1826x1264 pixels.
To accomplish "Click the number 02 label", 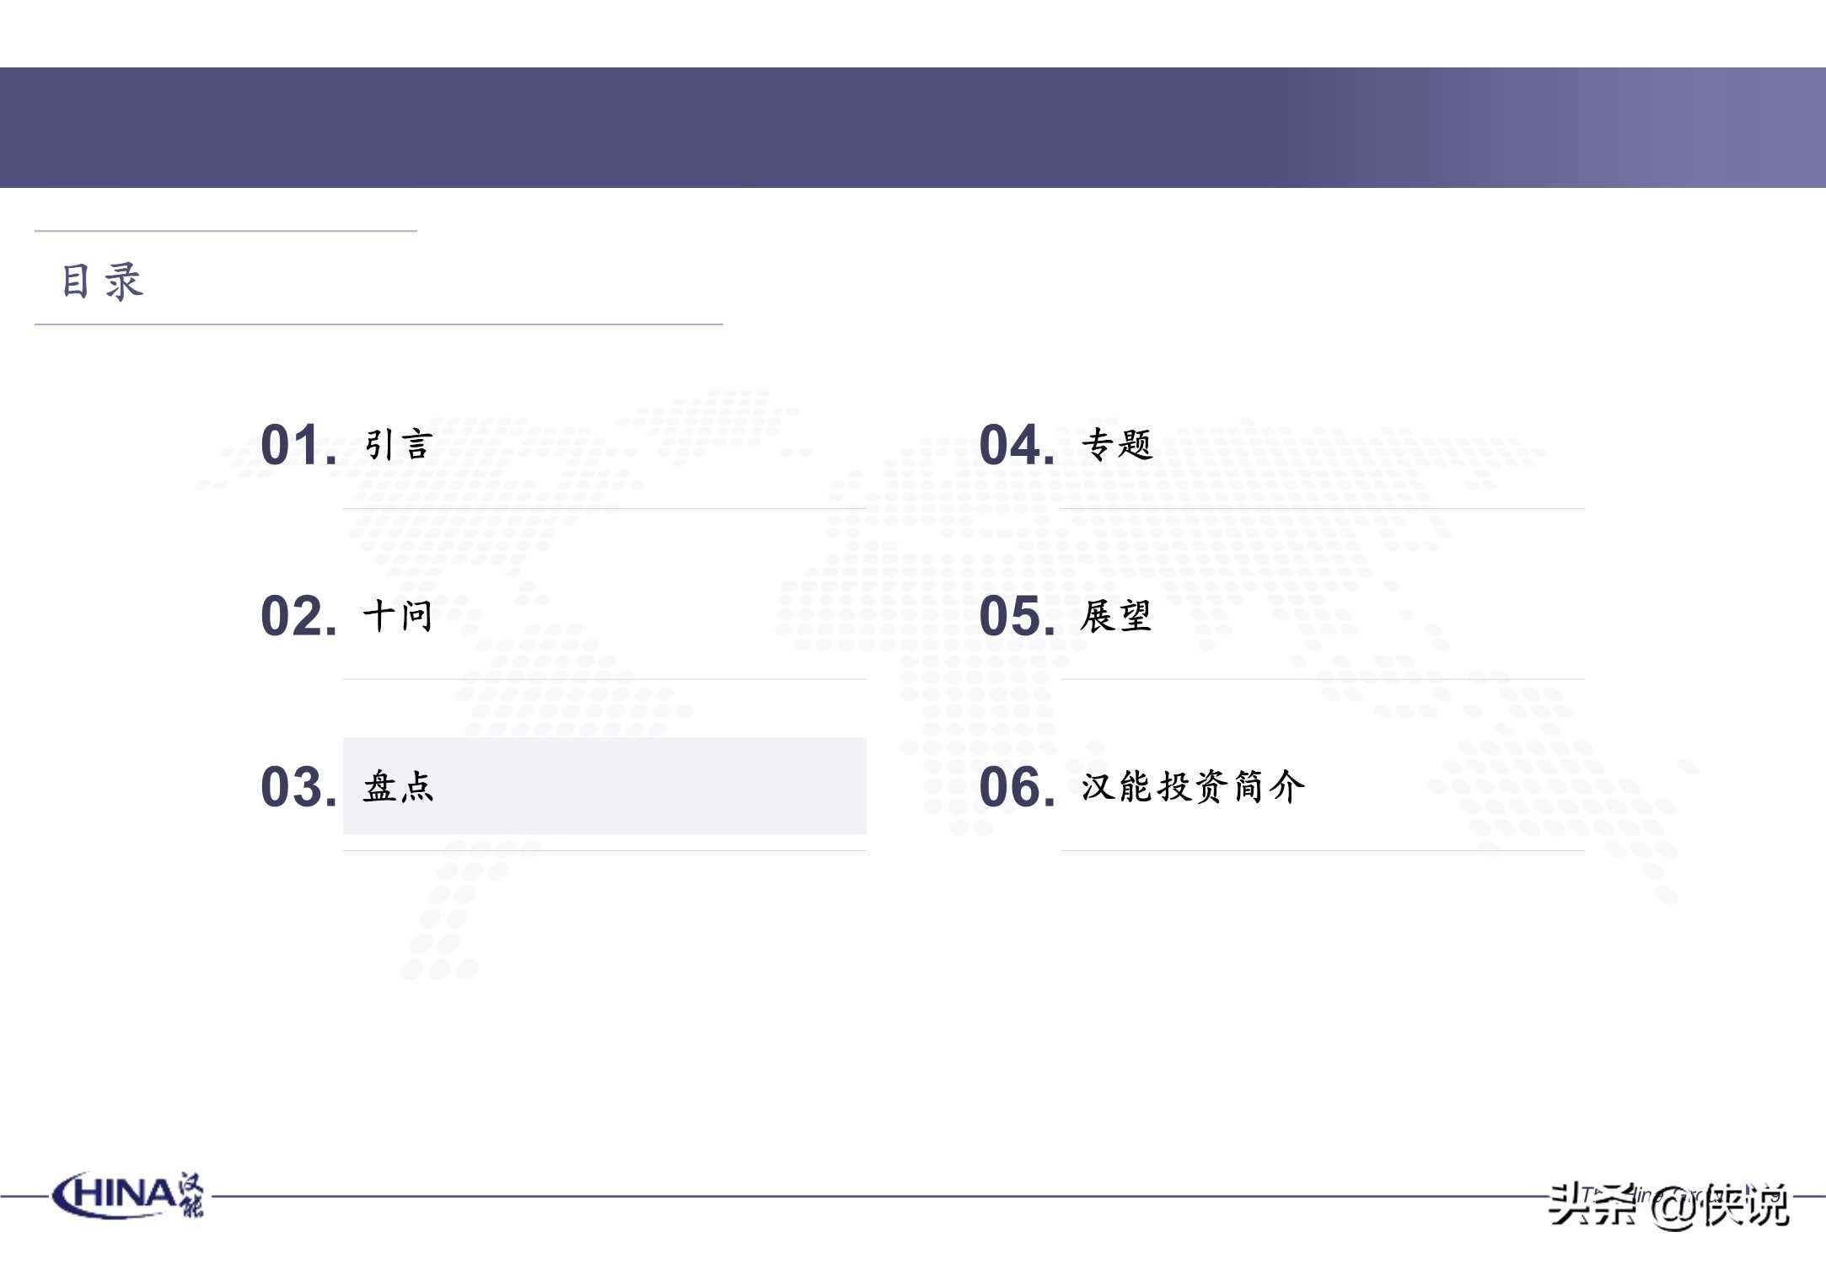I will [x=298, y=616].
